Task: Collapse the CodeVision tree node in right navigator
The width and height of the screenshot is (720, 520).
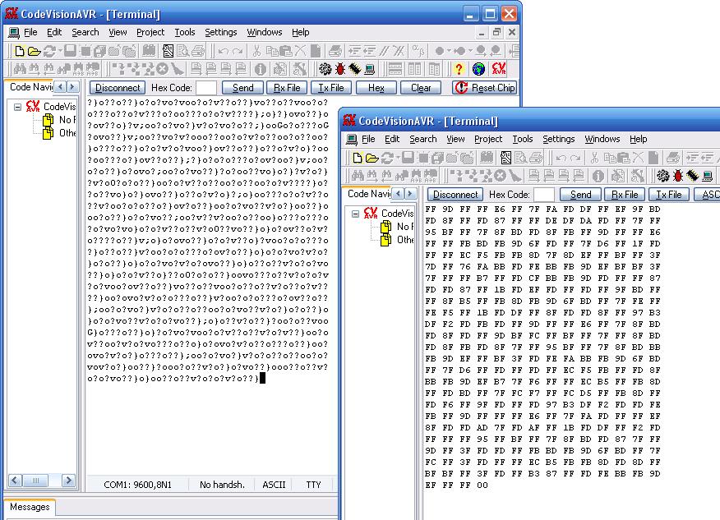Action: [355, 214]
